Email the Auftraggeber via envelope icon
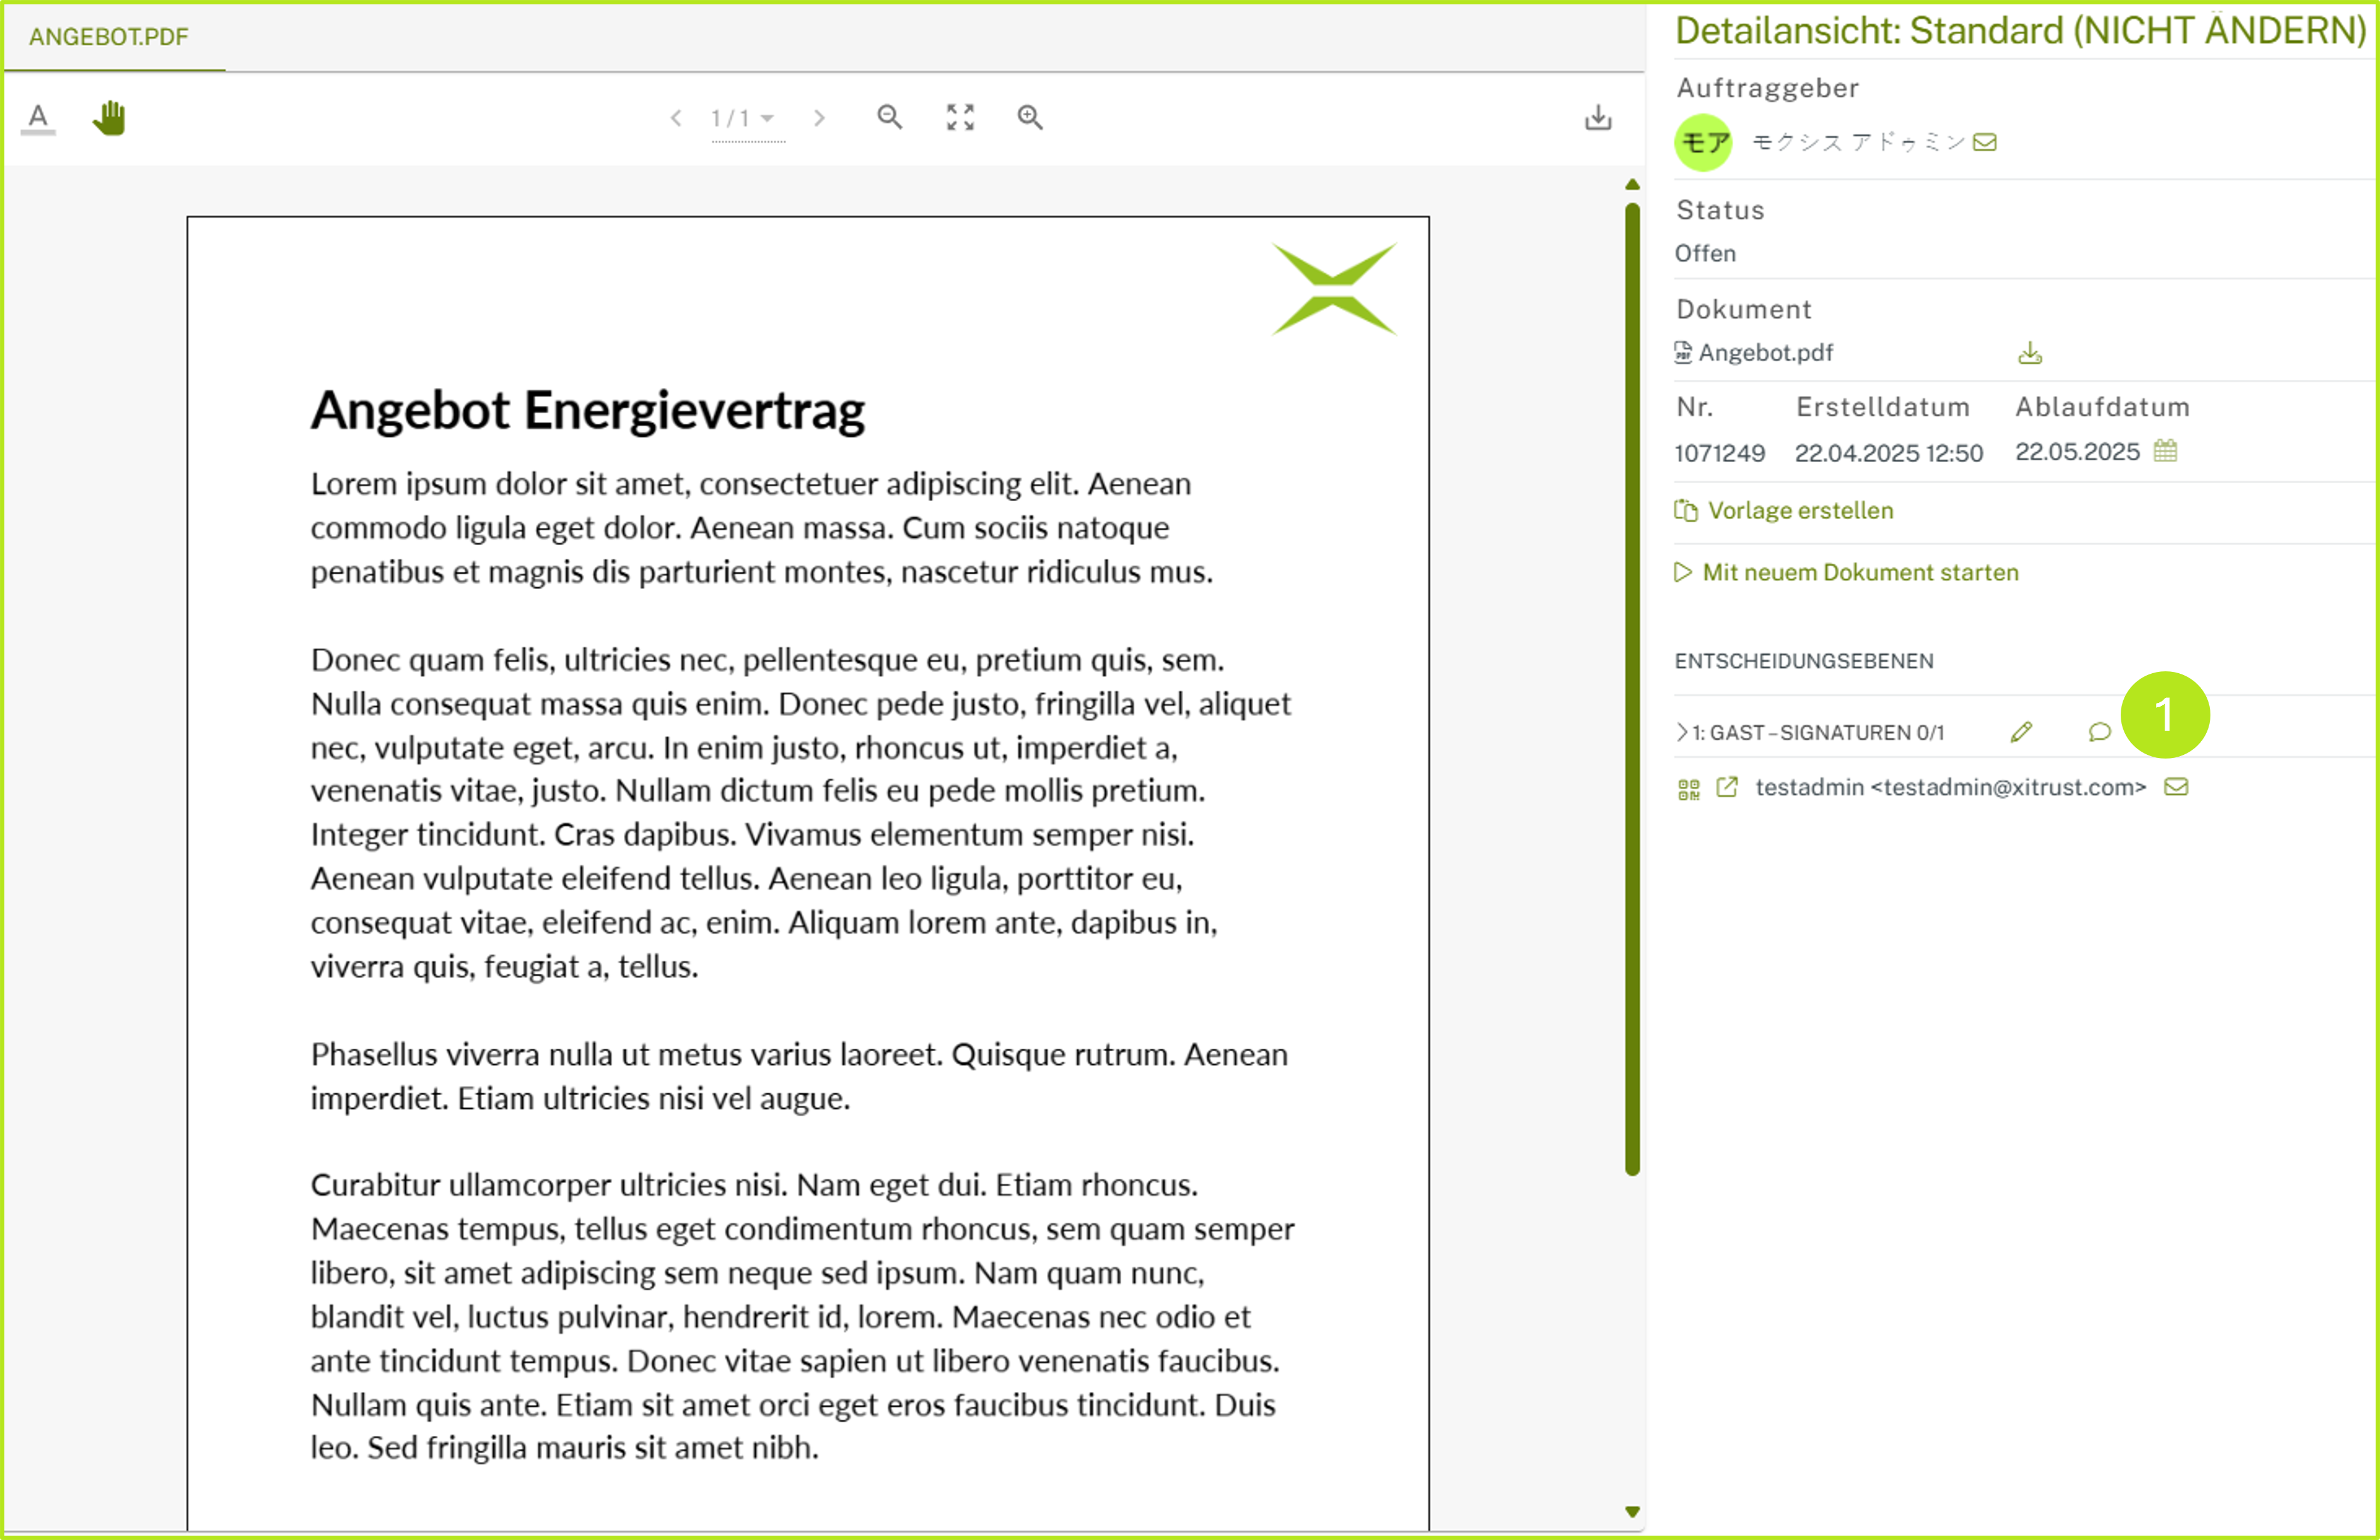This screenshot has width=2380, height=1540. point(1986,142)
